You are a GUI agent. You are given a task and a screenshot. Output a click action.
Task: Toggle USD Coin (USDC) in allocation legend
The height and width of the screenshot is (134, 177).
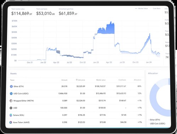pyautogui.click(x=157, y=124)
